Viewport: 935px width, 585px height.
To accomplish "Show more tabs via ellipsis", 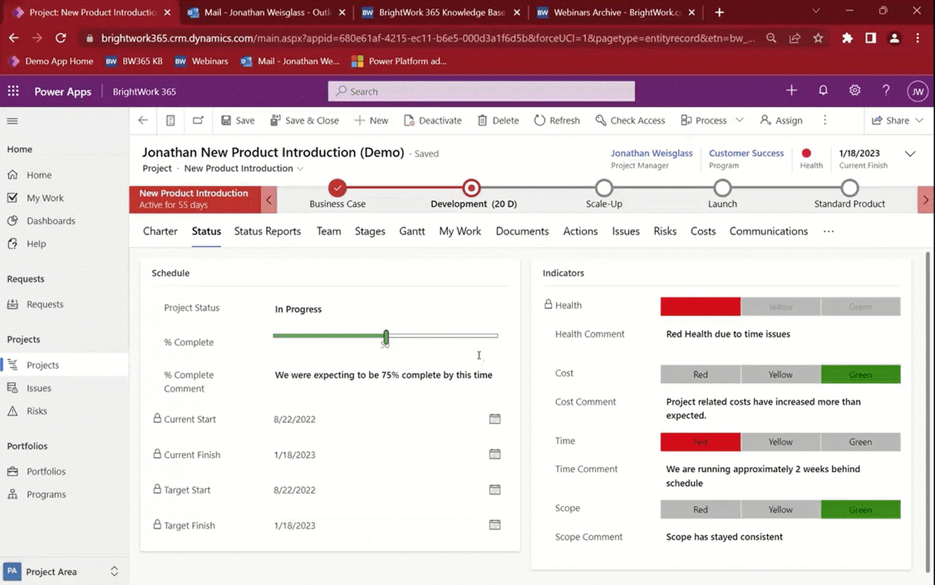I will click(x=828, y=231).
